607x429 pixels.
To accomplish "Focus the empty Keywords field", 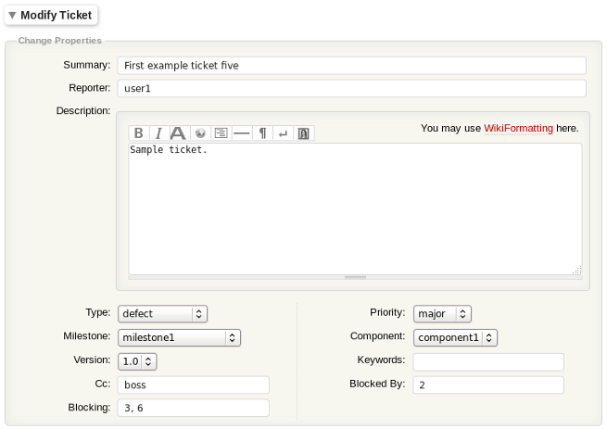I will pos(488,361).
